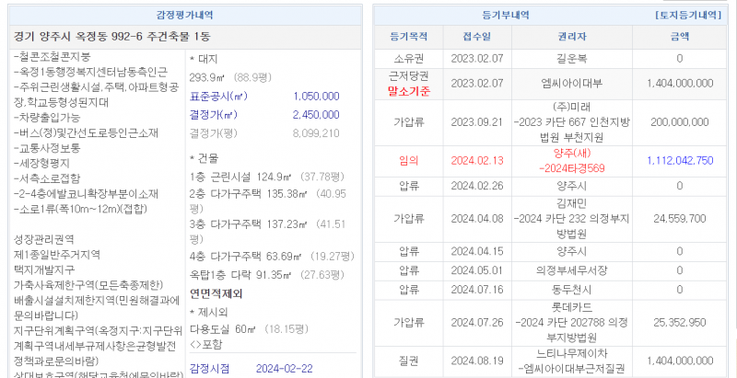This screenshot has width=737, height=378.
Task: Click the red 말소기준 label
Action: pyautogui.click(x=408, y=91)
